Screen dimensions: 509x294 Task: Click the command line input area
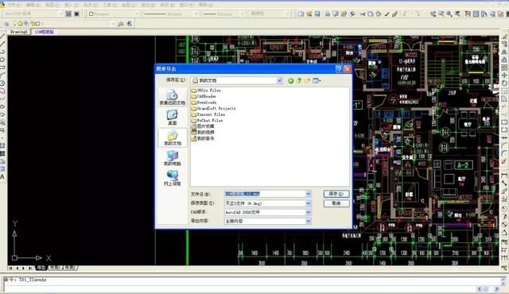240,288
